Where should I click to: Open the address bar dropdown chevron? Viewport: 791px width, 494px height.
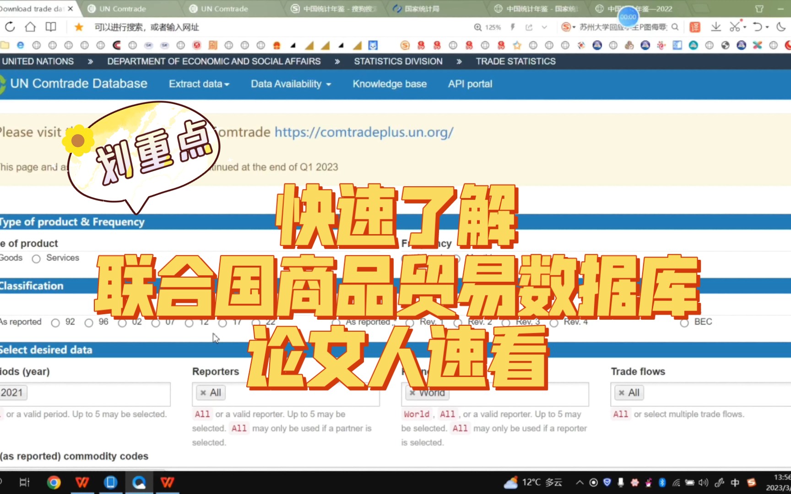544,27
